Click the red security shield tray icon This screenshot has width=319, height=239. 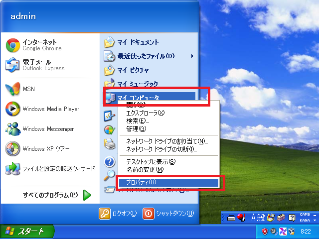pyautogui.click(x=265, y=231)
